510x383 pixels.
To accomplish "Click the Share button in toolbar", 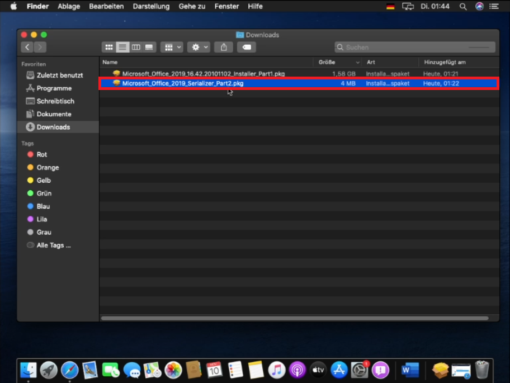I will pyautogui.click(x=224, y=48).
